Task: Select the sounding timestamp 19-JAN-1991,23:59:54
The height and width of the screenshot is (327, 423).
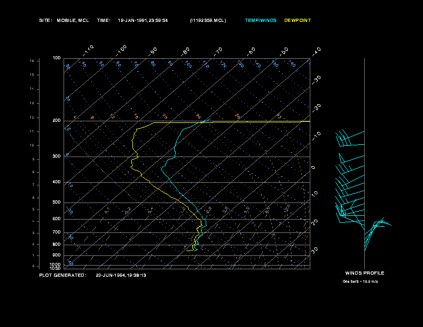Action: click(143, 20)
